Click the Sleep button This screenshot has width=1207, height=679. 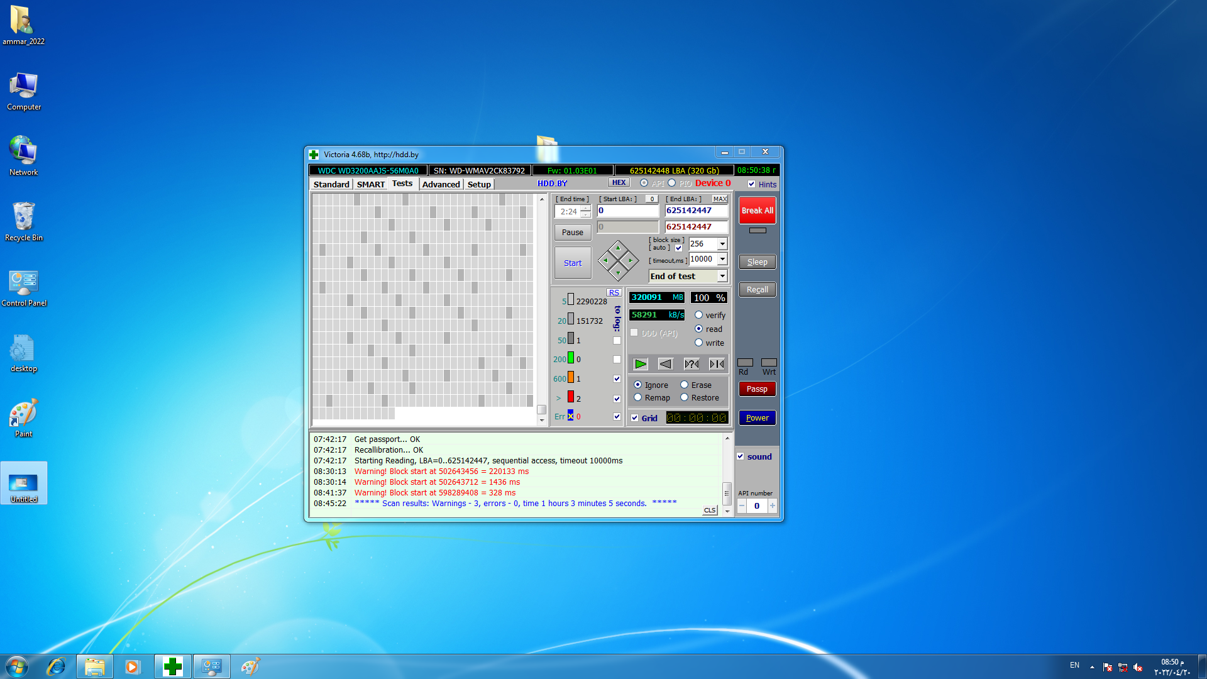pyautogui.click(x=758, y=262)
